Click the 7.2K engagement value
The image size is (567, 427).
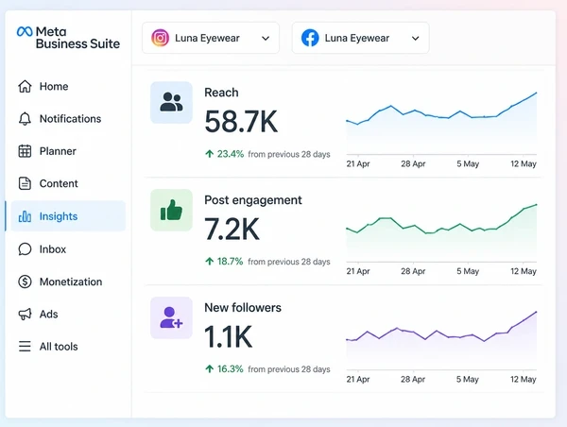pyautogui.click(x=232, y=229)
